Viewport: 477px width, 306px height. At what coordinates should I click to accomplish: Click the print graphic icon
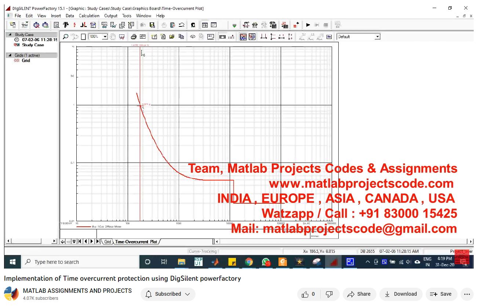[134, 37]
